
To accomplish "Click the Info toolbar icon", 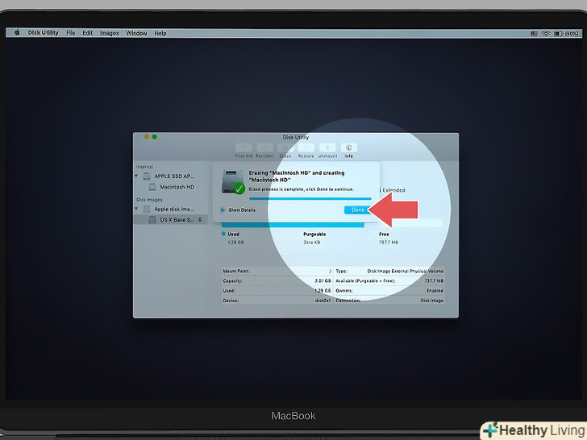I will (x=349, y=147).
